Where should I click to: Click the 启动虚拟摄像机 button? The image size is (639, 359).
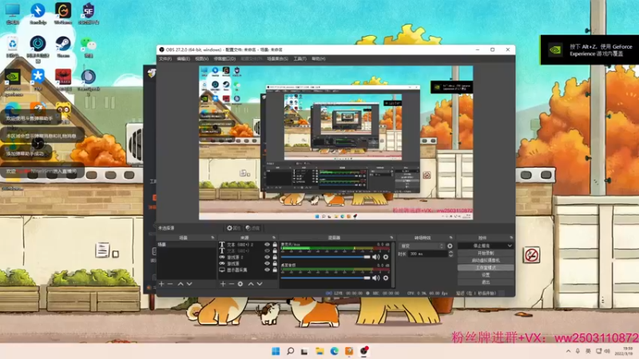point(486,261)
